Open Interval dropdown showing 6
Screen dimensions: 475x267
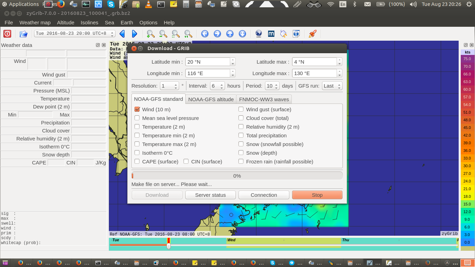[x=217, y=86]
